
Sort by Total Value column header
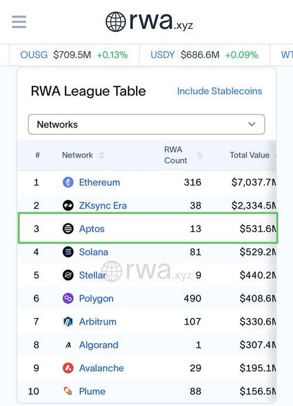(x=250, y=155)
